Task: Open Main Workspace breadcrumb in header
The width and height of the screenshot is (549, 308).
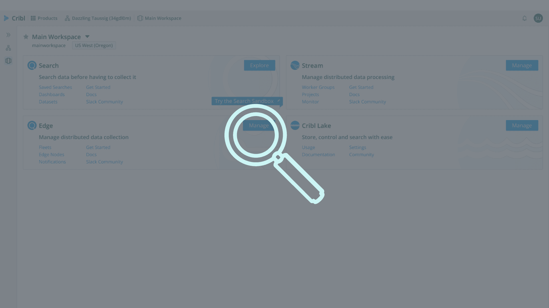Action: 159,18
